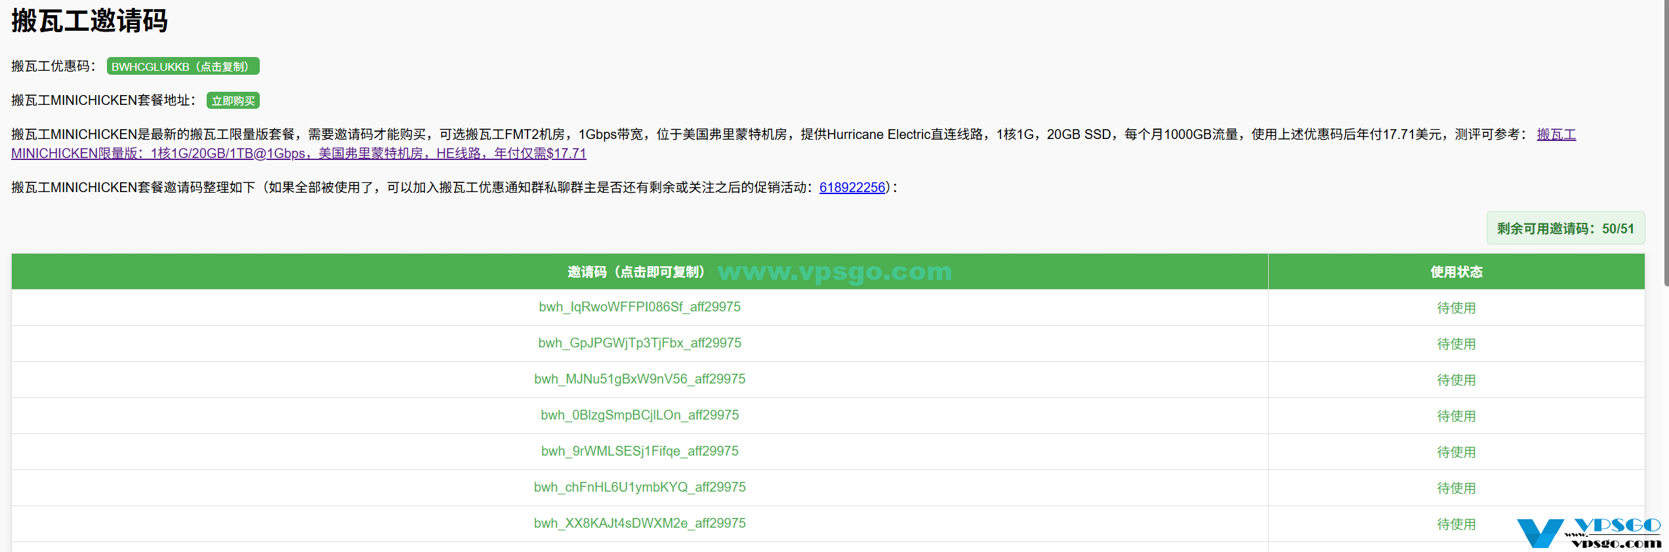1669x552 pixels.
Task: Copy invite code bwh_GpJPGWjTp3TjFbx_aff29975
Action: pos(640,343)
